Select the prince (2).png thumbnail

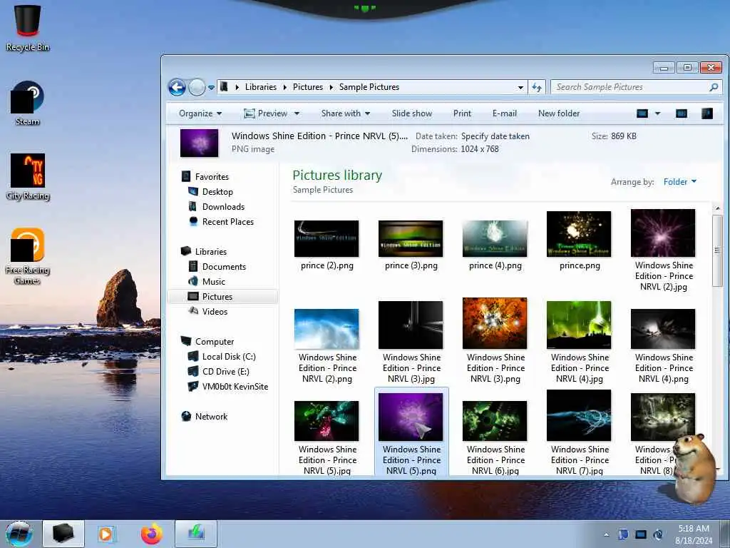pyautogui.click(x=327, y=238)
